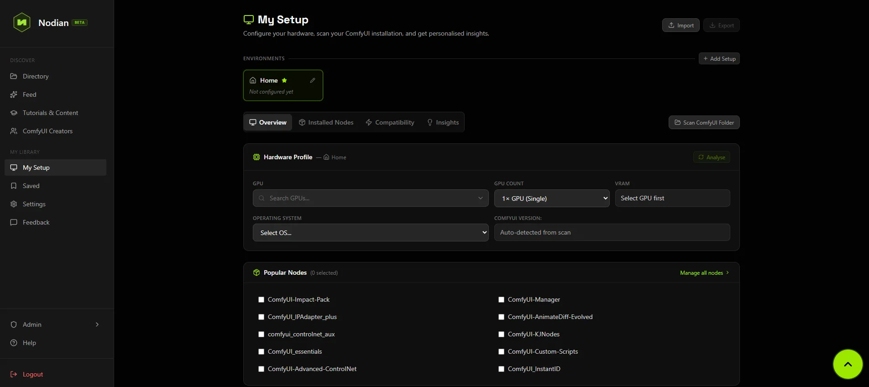The height and width of the screenshot is (387, 869).
Task: Click the Tutorials & Content graduation cap icon
Action: (14, 113)
